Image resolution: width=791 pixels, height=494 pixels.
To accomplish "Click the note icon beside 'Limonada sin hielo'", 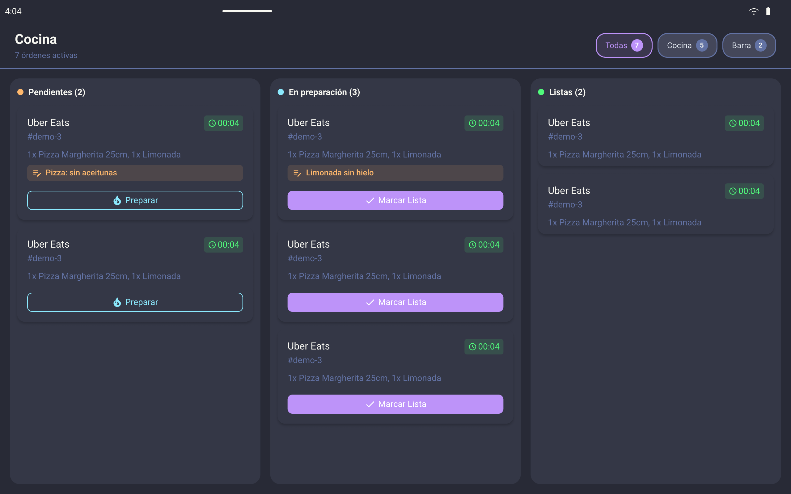I will click(x=297, y=173).
